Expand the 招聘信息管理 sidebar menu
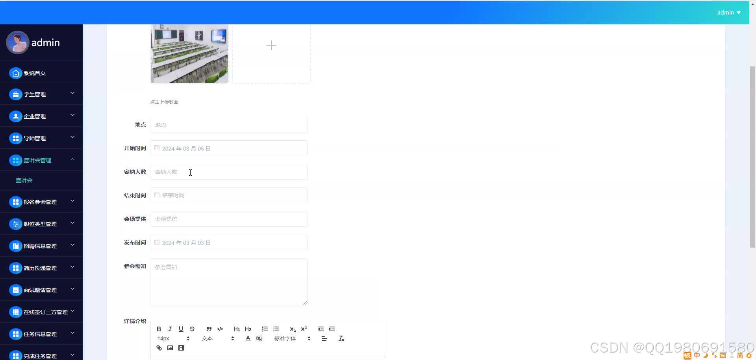The height and width of the screenshot is (360, 756). (41, 246)
